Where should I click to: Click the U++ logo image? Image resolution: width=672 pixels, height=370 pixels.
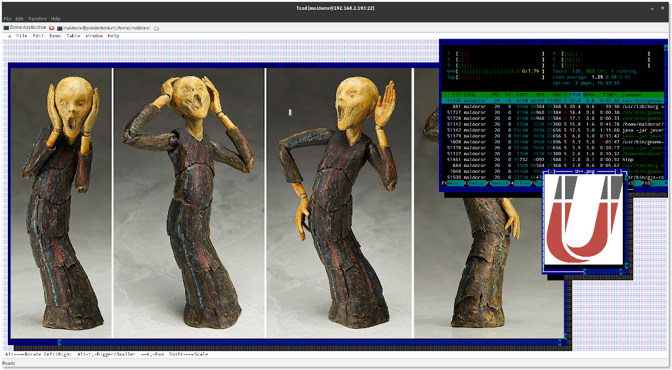[x=583, y=219]
